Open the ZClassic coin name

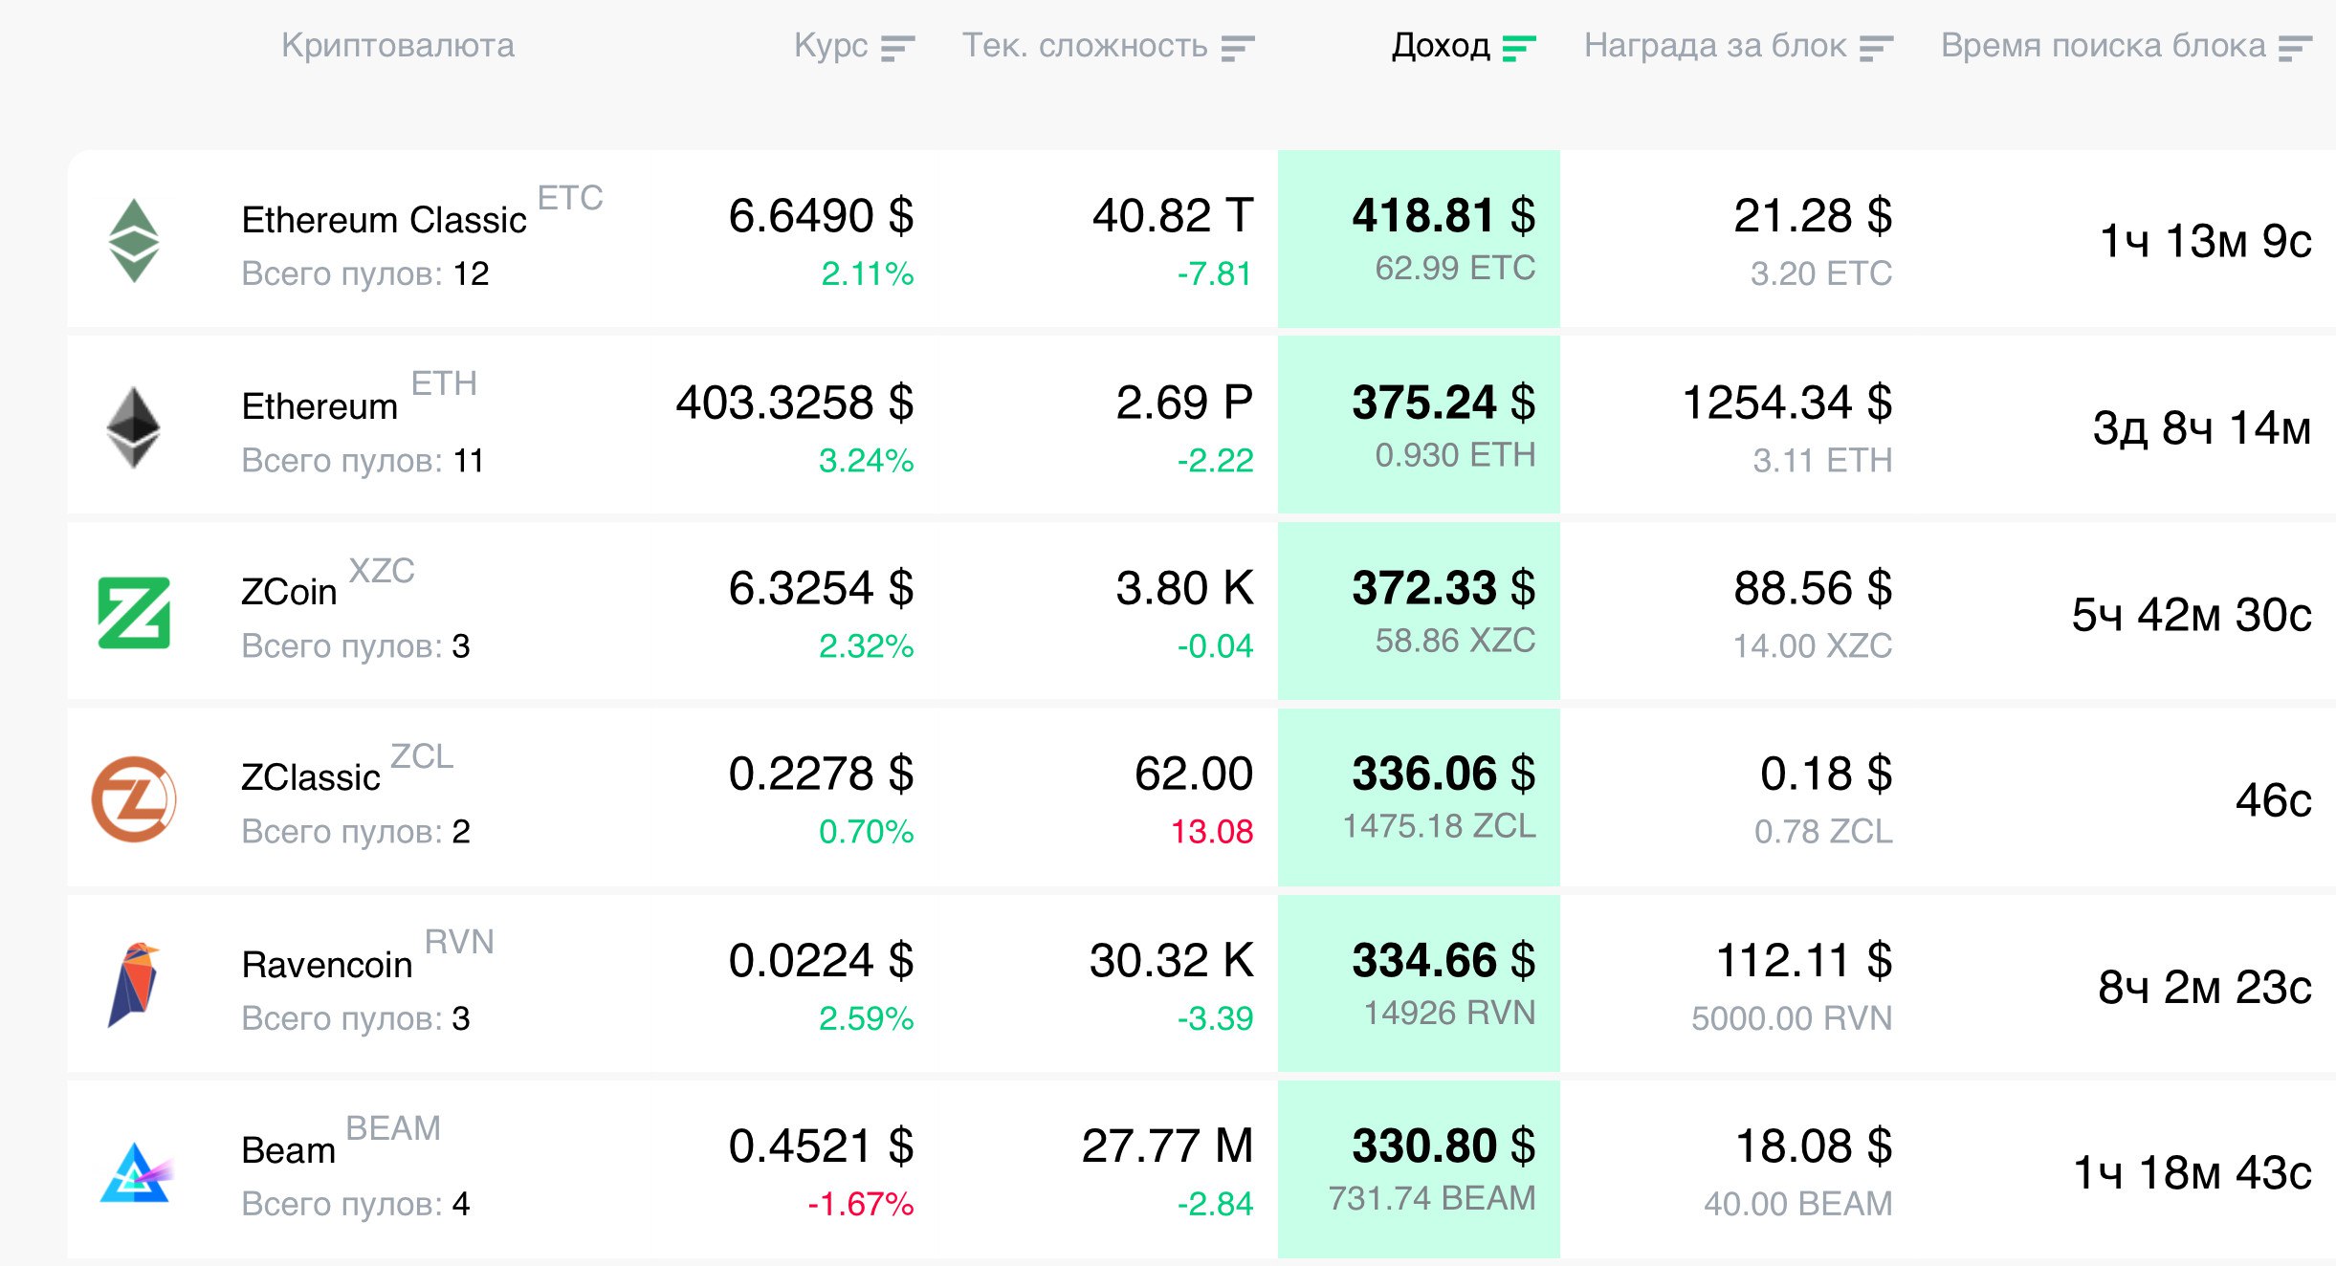tap(310, 777)
